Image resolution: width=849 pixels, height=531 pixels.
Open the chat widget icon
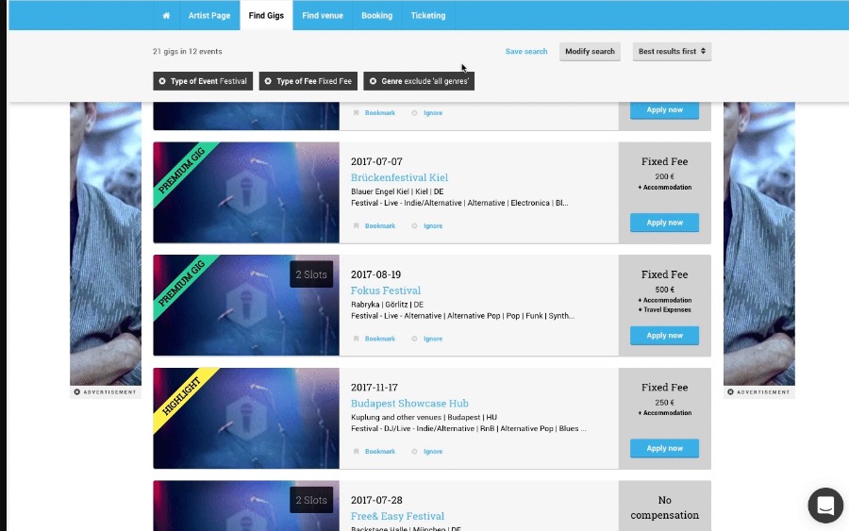tap(825, 506)
